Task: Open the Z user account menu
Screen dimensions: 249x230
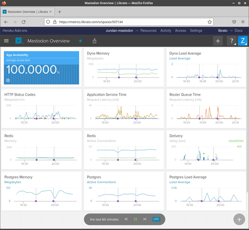Action: click(243, 41)
